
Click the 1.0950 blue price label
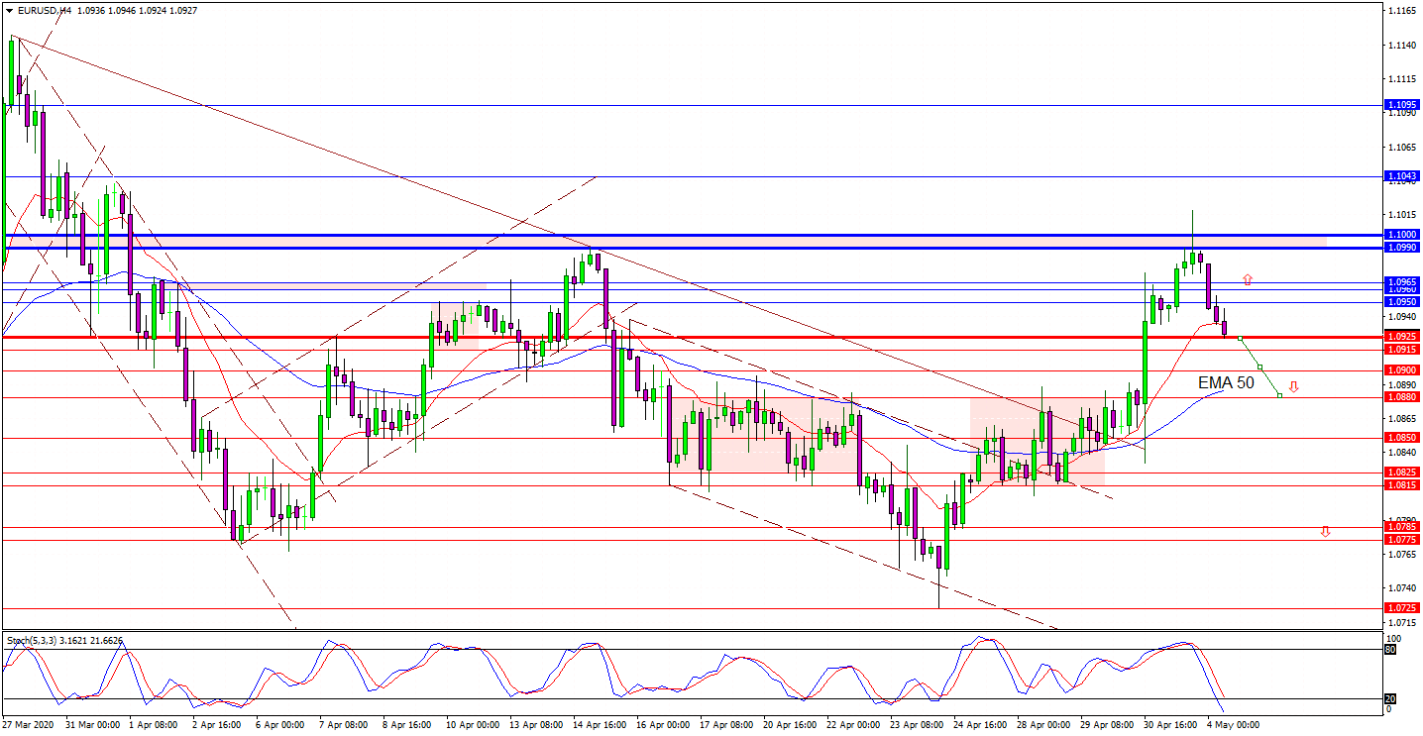tap(1401, 301)
